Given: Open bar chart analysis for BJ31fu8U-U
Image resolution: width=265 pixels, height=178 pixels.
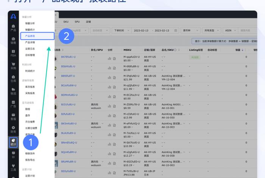Looking at the screenshot, I should tap(109, 106).
